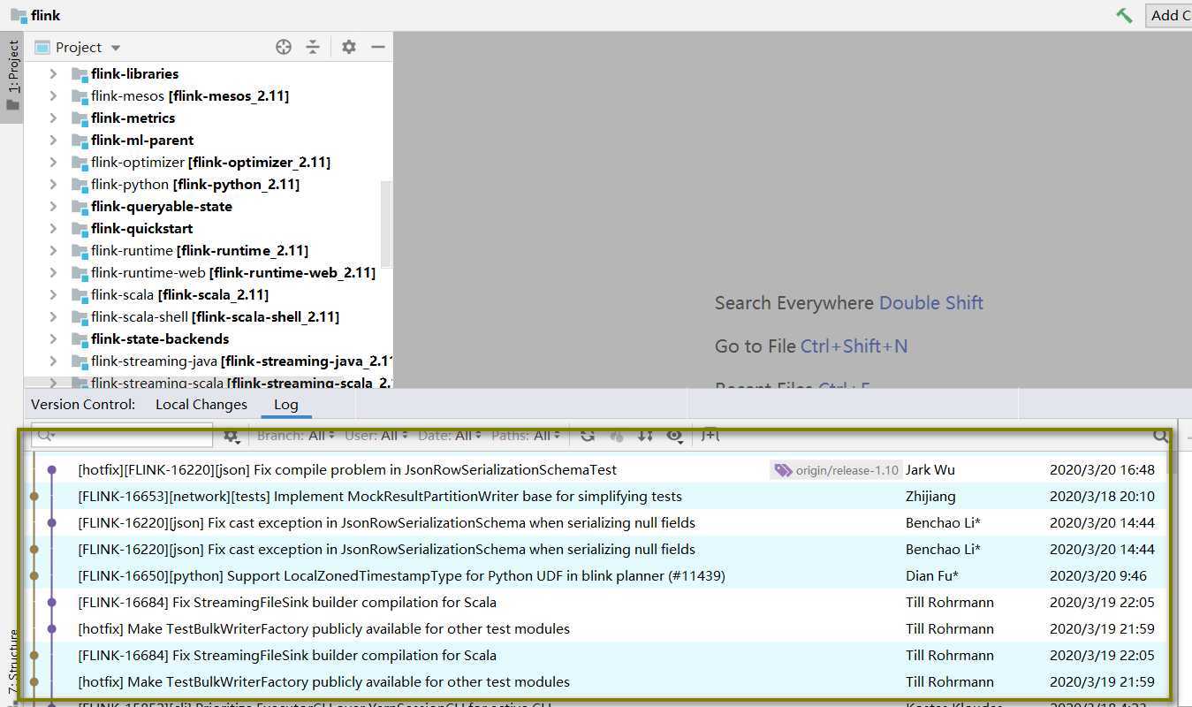Select flink-runtime [flink-runtime_2.11] module

pos(200,251)
